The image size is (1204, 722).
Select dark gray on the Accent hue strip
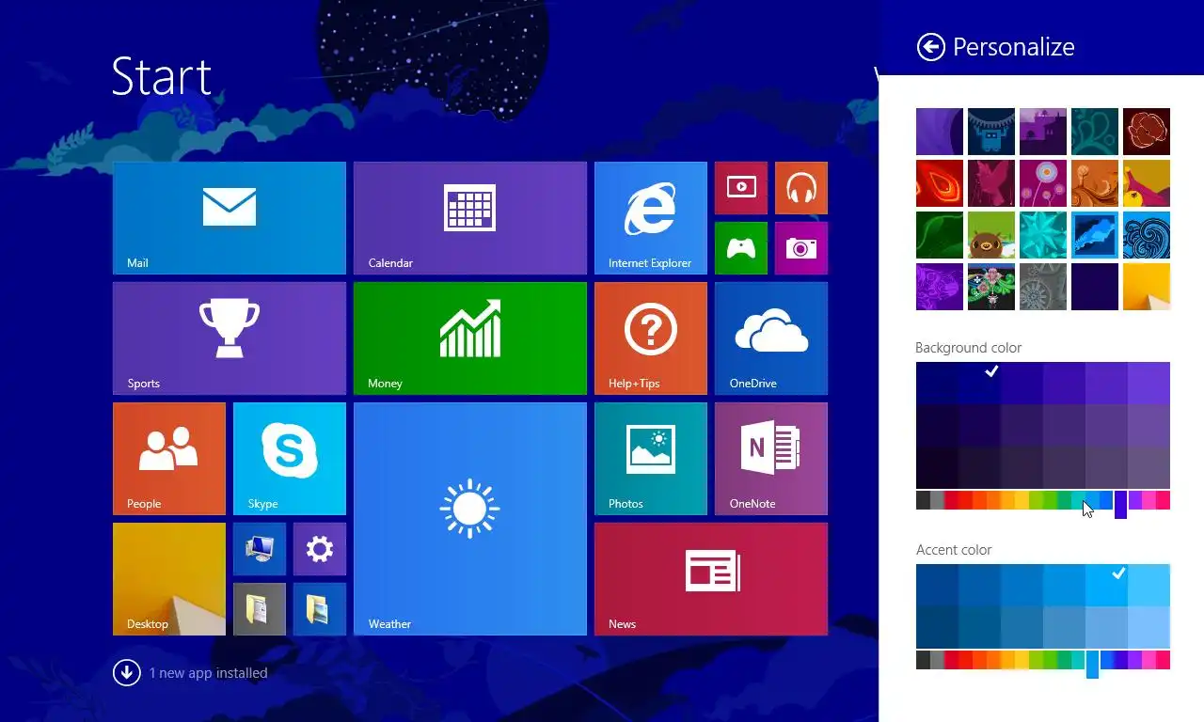click(923, 660)
